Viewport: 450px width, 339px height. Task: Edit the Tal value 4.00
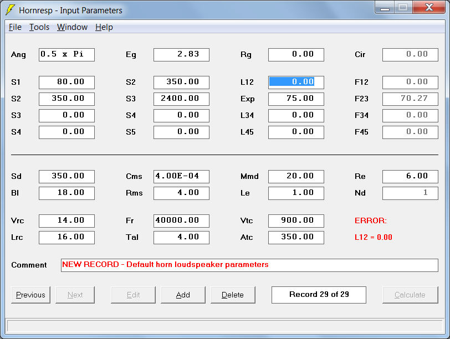[181, 238]
